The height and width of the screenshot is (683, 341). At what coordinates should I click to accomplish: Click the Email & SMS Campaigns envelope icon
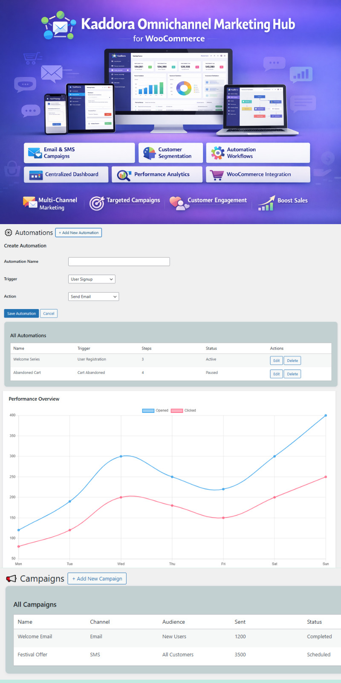(x=35, y=152)
